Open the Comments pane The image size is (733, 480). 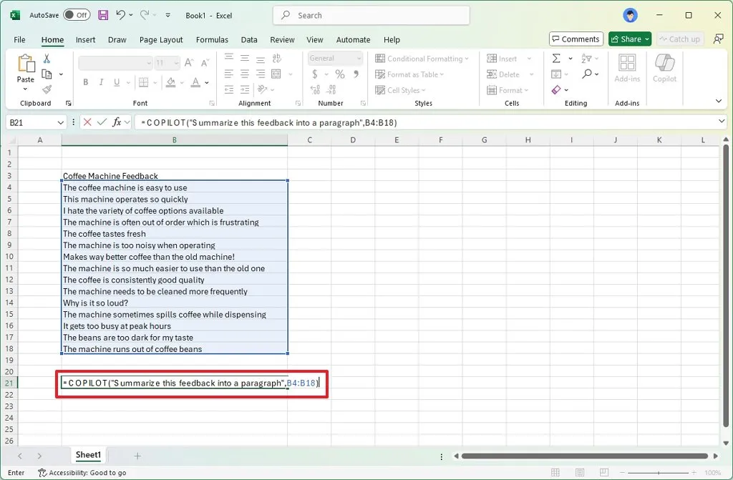pyautogui.click(x=576, y=39)
